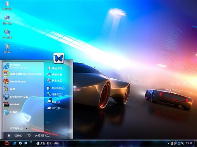Open 回收站 recycle bin desktop icon
The image size is (197, 147).
[7, 48]
